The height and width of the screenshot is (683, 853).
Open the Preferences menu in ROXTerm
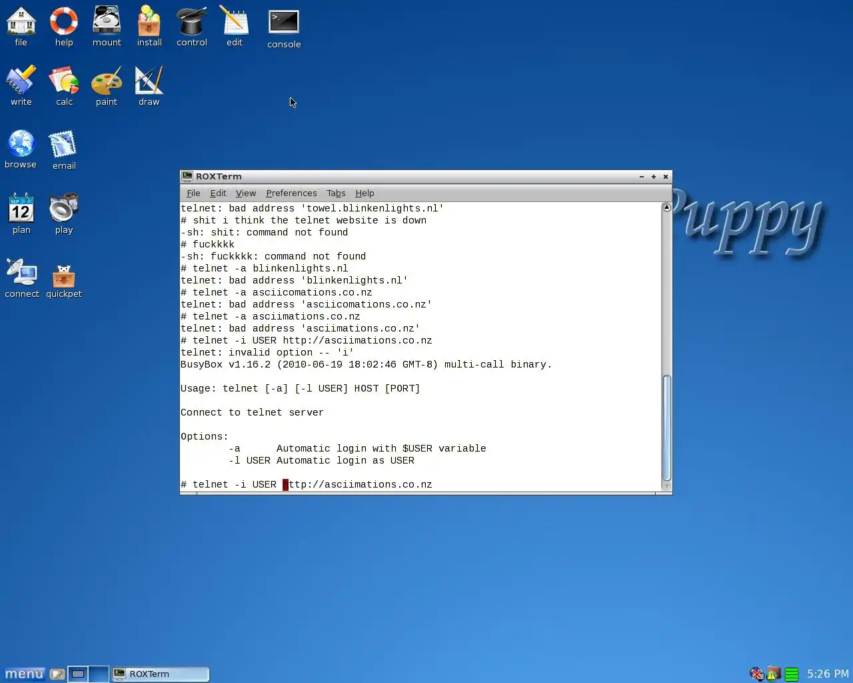[291, 193]
